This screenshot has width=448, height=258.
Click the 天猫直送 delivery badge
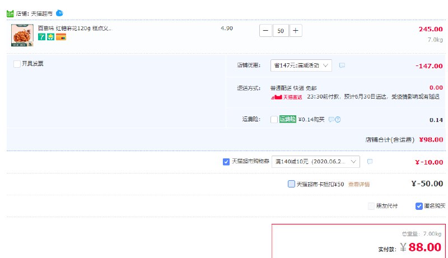(287, 97)
